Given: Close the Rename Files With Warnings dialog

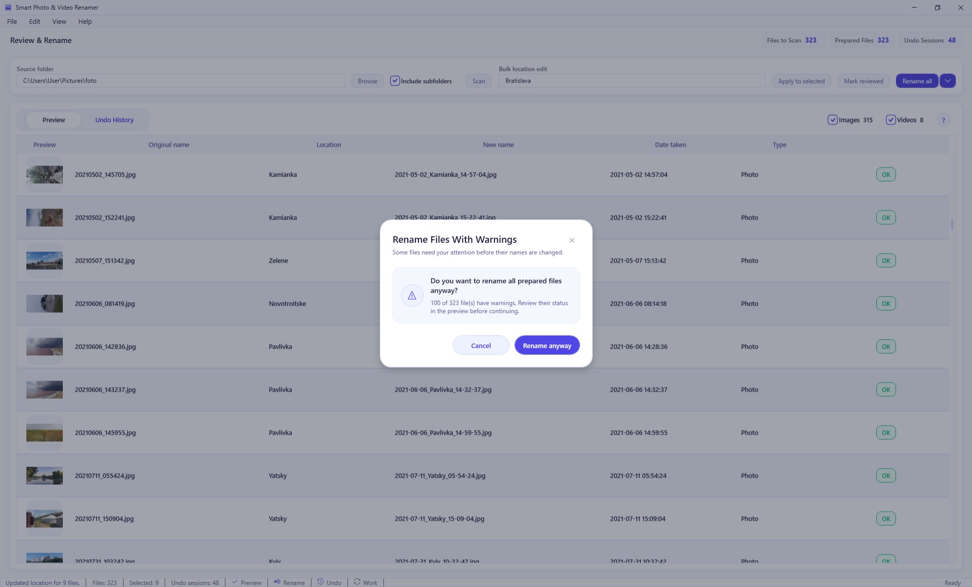Looking at the screenshot, I should 571,240.
